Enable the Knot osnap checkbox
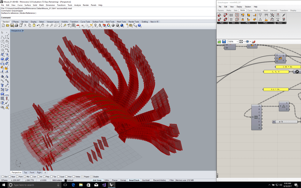The width and height of the screenshot is (301, 188). pyautogui.click(x=66, y=177)
